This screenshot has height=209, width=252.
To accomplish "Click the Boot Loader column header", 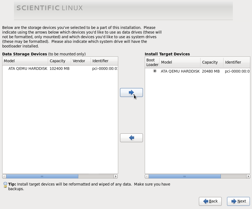I will coord(152,62).
